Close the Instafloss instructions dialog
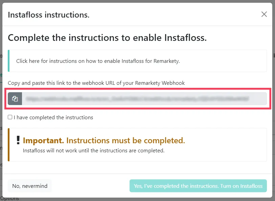Viewport: 275px width, 201px height. 264,14
